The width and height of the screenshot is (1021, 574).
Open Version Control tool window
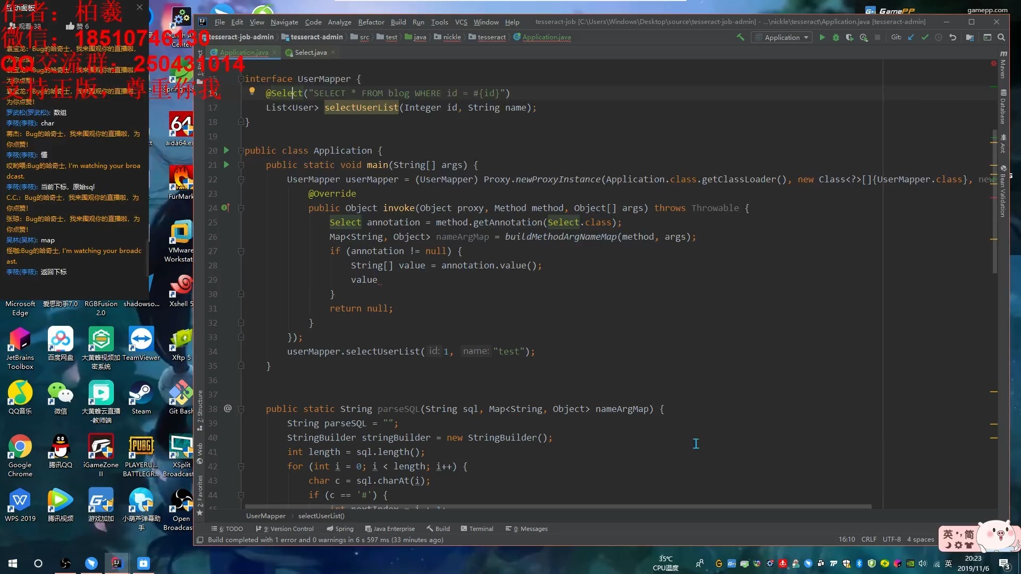[x=284, y=529]
